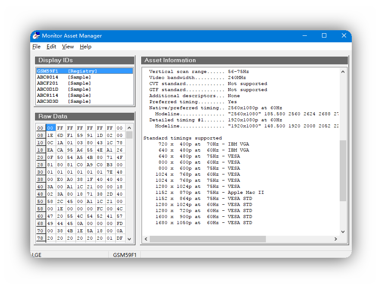
Task: Click the Raw Data vertical scrollbar thumb
Action: tap(129, 135)
